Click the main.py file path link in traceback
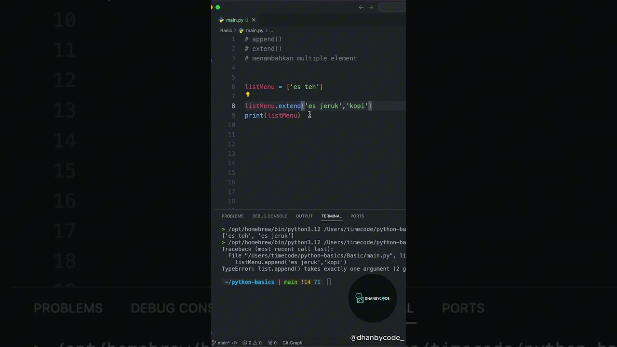 click(321, 256)
